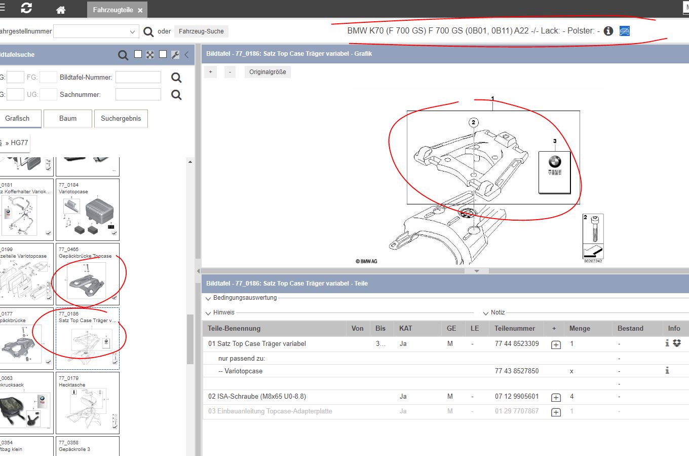The image size is (689, 456).
Task: Expand the Bedingungsauswertung section
Action: click(208, 298)
